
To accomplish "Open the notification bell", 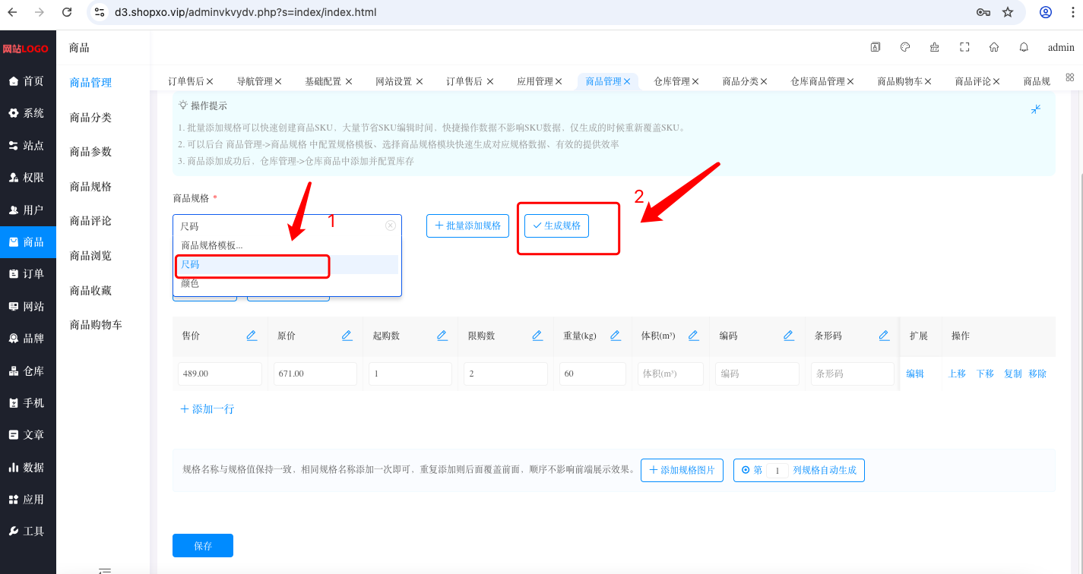I will click(1024, 47).
